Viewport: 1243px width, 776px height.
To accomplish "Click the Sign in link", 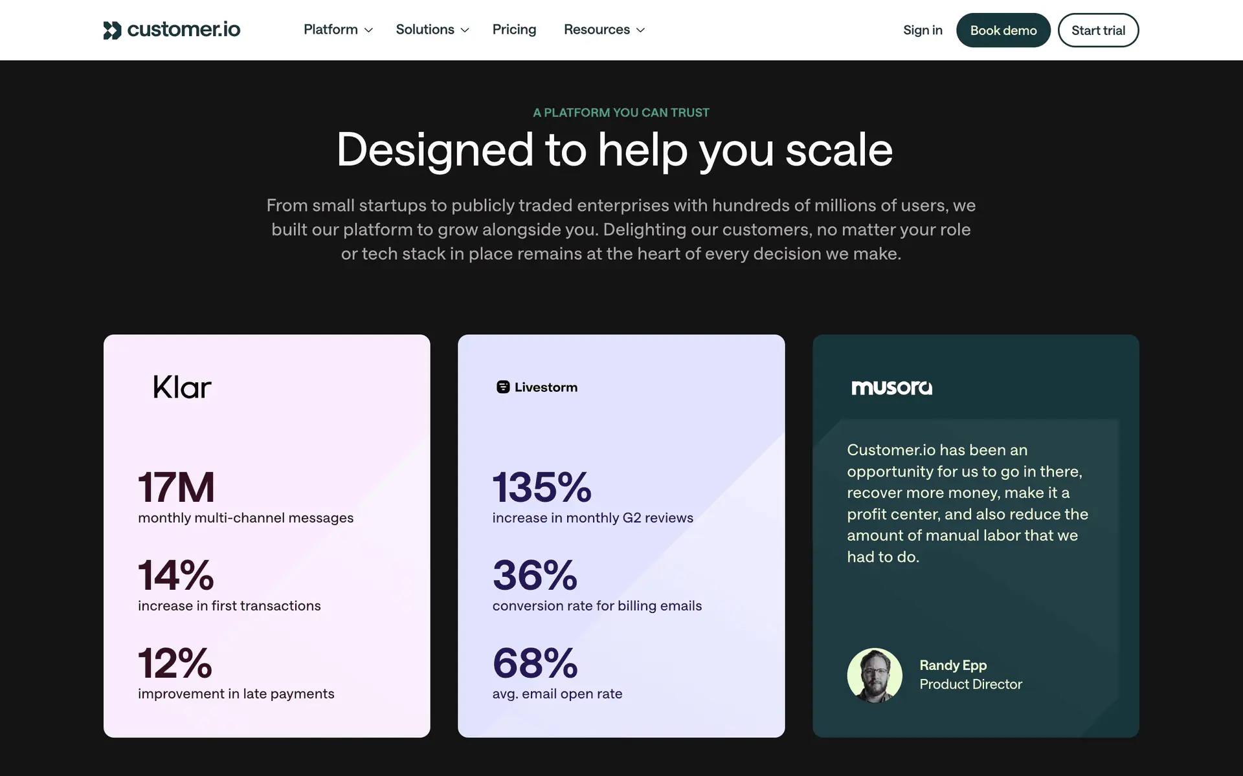I will click(x=923, y=30).
